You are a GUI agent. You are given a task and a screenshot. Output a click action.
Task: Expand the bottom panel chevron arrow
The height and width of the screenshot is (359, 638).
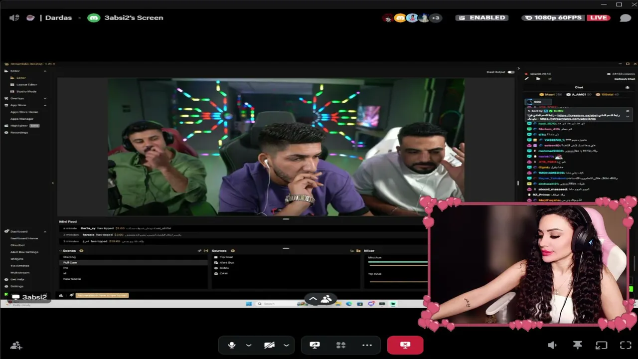click(x=313, y=299)
